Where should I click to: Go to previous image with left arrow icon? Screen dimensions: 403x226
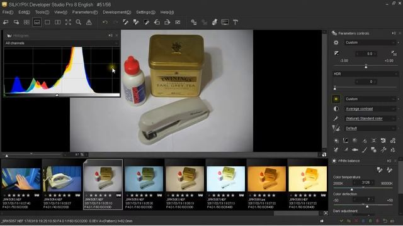click(x=6, y=23)
